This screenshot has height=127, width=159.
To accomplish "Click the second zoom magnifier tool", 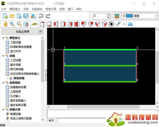I will pyautogui.click(x=19, y=24).
